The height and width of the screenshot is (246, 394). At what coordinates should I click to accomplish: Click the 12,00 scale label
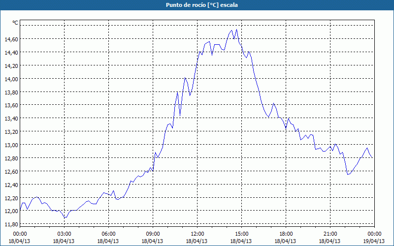(11, 211)
